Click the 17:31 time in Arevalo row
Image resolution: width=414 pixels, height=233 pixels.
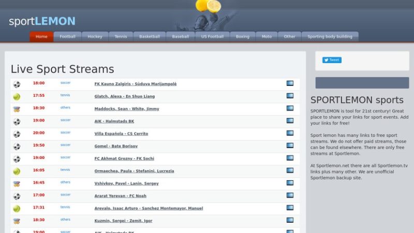click(x=38, y=207)
